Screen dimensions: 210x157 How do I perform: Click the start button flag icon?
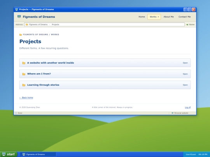pyautogui.click(x=3, y=154)
